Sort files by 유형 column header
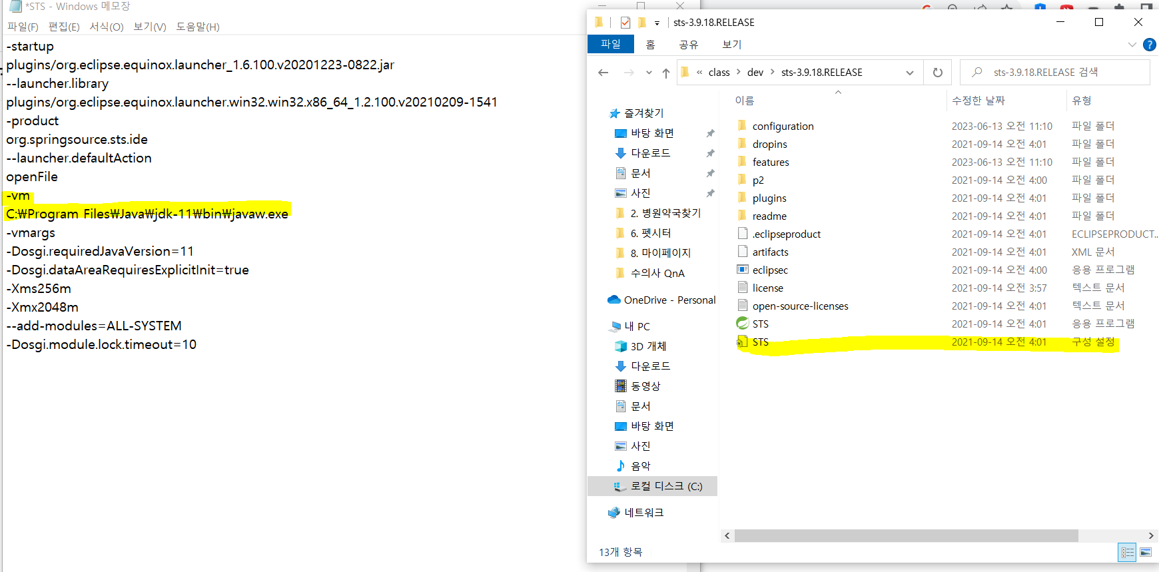Image resolution: width=1159 pixels, height=572 pixels. click(1082, 101)
